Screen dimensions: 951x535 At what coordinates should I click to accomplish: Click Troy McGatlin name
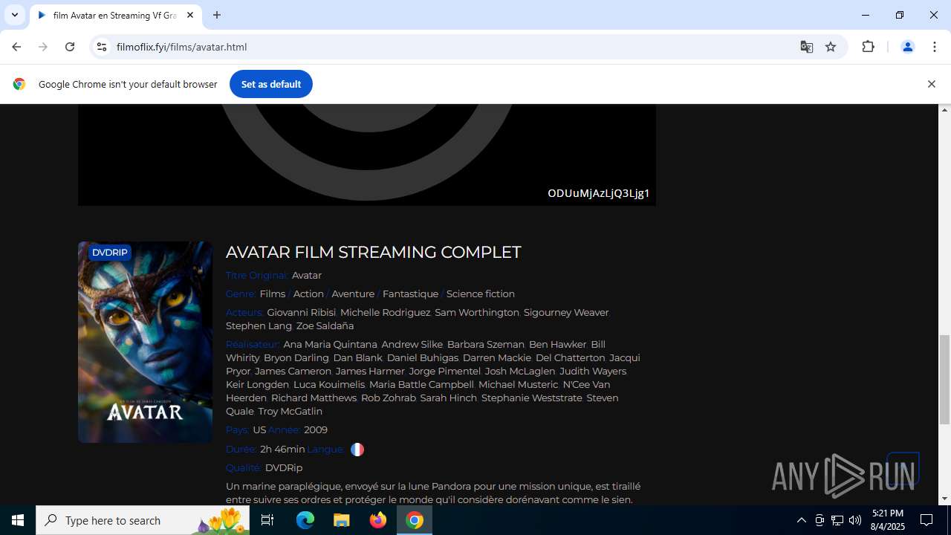tap(290, 411)
